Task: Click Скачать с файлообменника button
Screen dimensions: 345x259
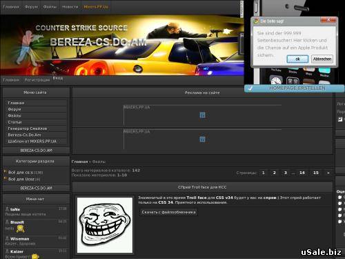Action: [168, 212]
